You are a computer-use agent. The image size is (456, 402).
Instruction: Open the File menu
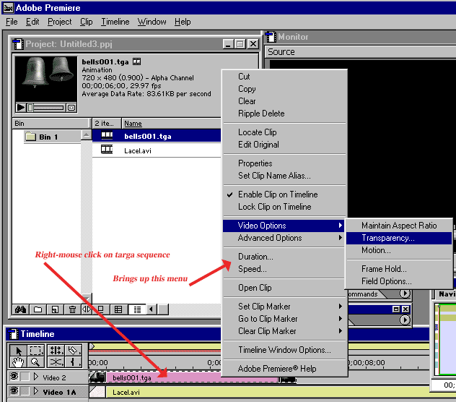tap(12, 22)
